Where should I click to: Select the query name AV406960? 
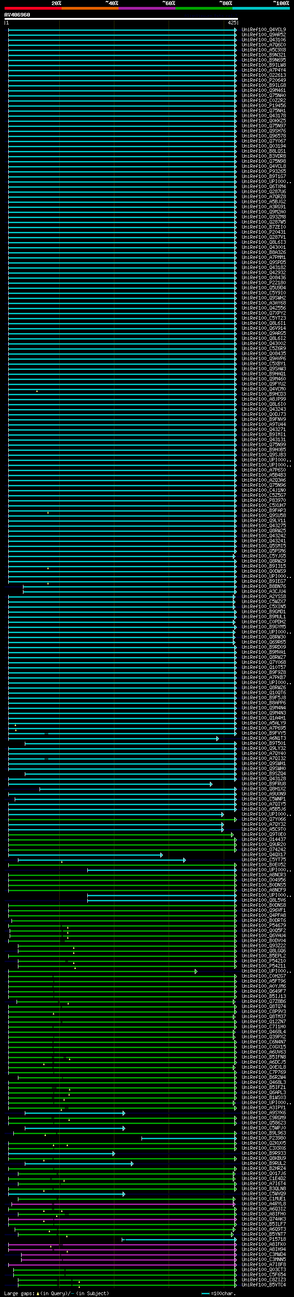17,15
